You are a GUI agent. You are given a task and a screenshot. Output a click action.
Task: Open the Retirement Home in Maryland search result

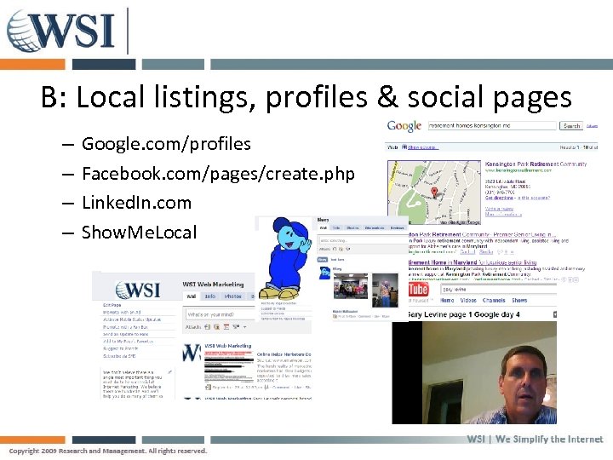[472, 262]
